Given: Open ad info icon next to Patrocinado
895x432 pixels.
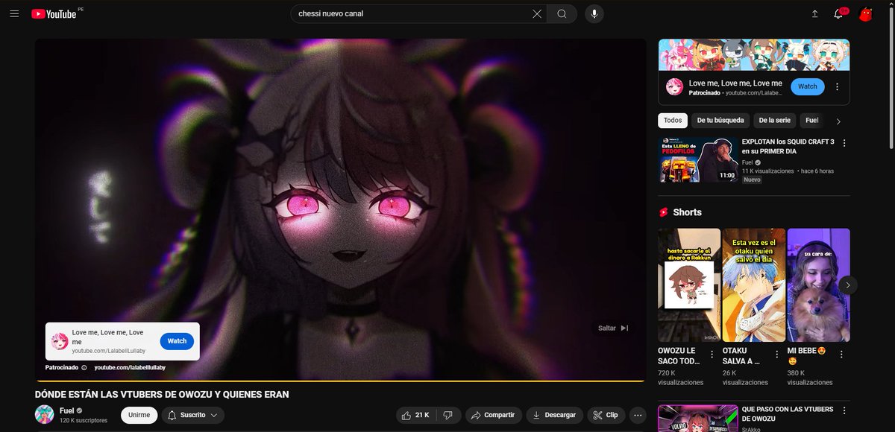Looking at the screenshot, I should (84, 367).
